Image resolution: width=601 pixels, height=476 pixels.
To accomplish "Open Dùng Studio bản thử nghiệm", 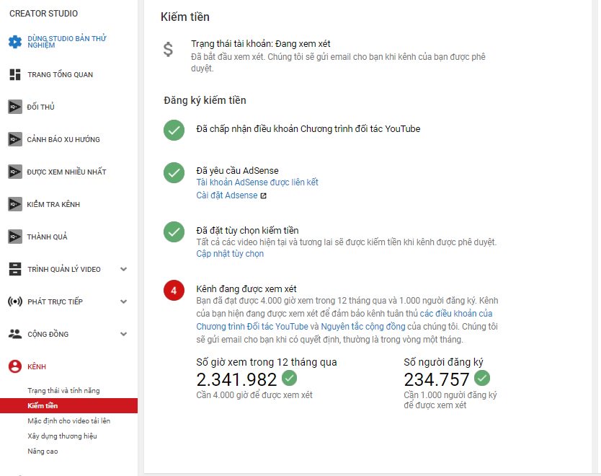I will click(67, 41).
